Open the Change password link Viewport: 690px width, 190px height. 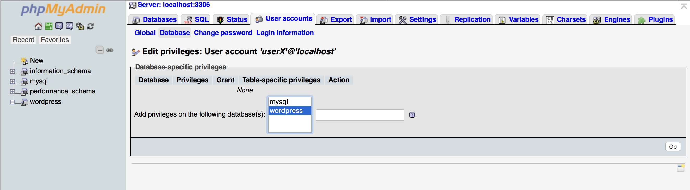coord(223,32)
